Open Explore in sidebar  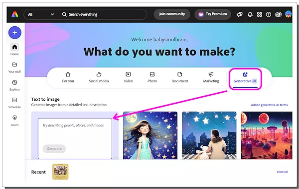coord(14,85)
